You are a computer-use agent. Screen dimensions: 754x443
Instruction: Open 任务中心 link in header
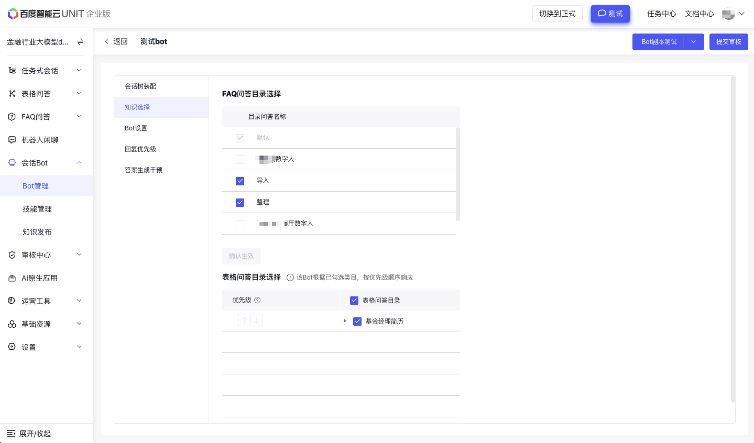[662, 14]
